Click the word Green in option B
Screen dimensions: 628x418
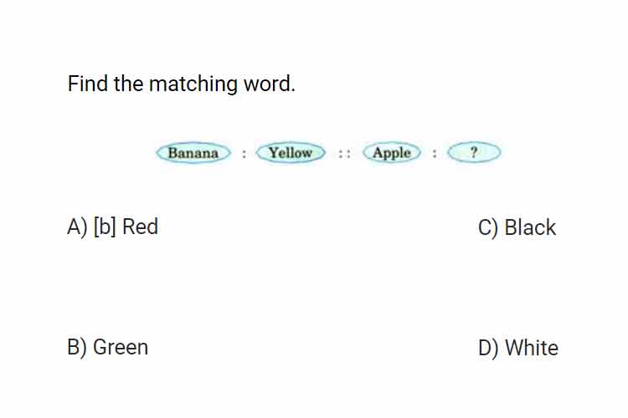coord(121,347)
